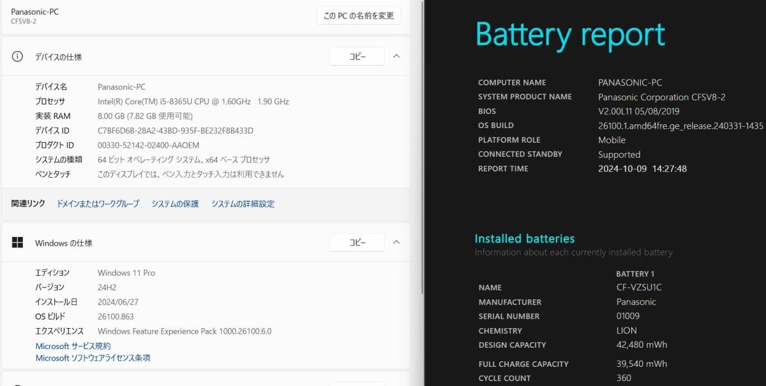Select the device ID value starting C7BF6D6B
The width and height of the screenshot is (766, 386).
point(176,131)
